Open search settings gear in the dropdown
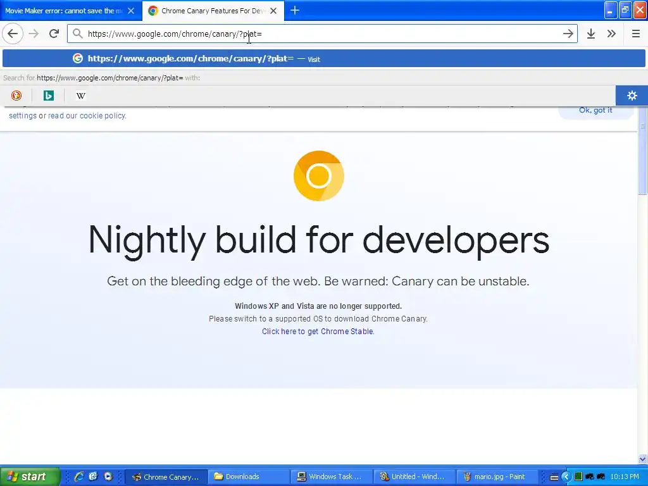The width and height of the screenshot is (648, 486). (632, 96)
